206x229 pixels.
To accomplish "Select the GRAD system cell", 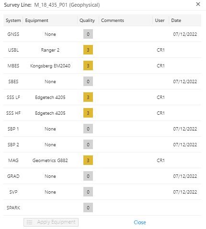I will (x=13, y=176).
